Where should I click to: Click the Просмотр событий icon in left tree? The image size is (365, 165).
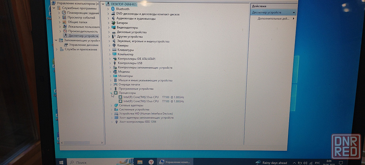click(x=65, y=18)
